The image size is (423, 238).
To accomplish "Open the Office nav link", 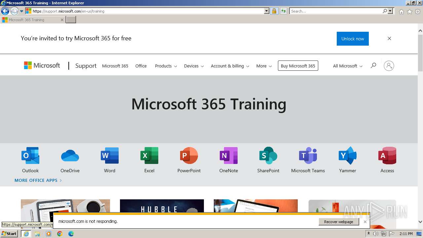I will point(141,66).
